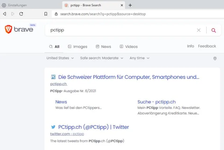224x150 pixels.
Task: Switch to the Videos results tab
Action: (128, 47)
